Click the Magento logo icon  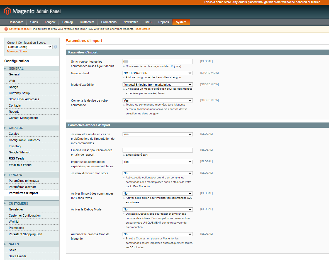(7, 11)
